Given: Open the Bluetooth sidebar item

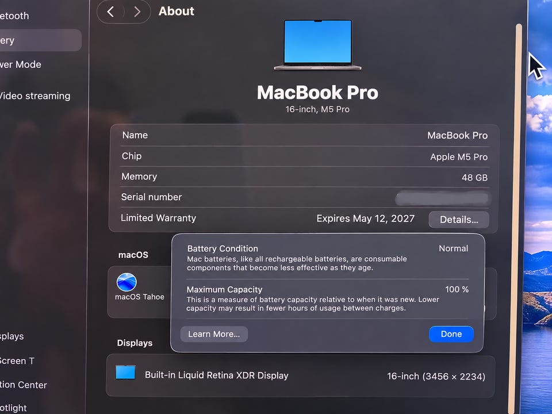Looking at the screenshot, I should tap(14, 16).
